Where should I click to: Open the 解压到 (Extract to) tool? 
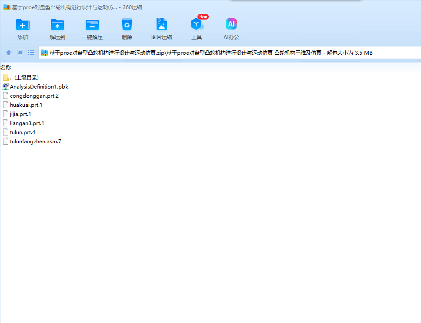pyautogui.click(x=57, y=25)
